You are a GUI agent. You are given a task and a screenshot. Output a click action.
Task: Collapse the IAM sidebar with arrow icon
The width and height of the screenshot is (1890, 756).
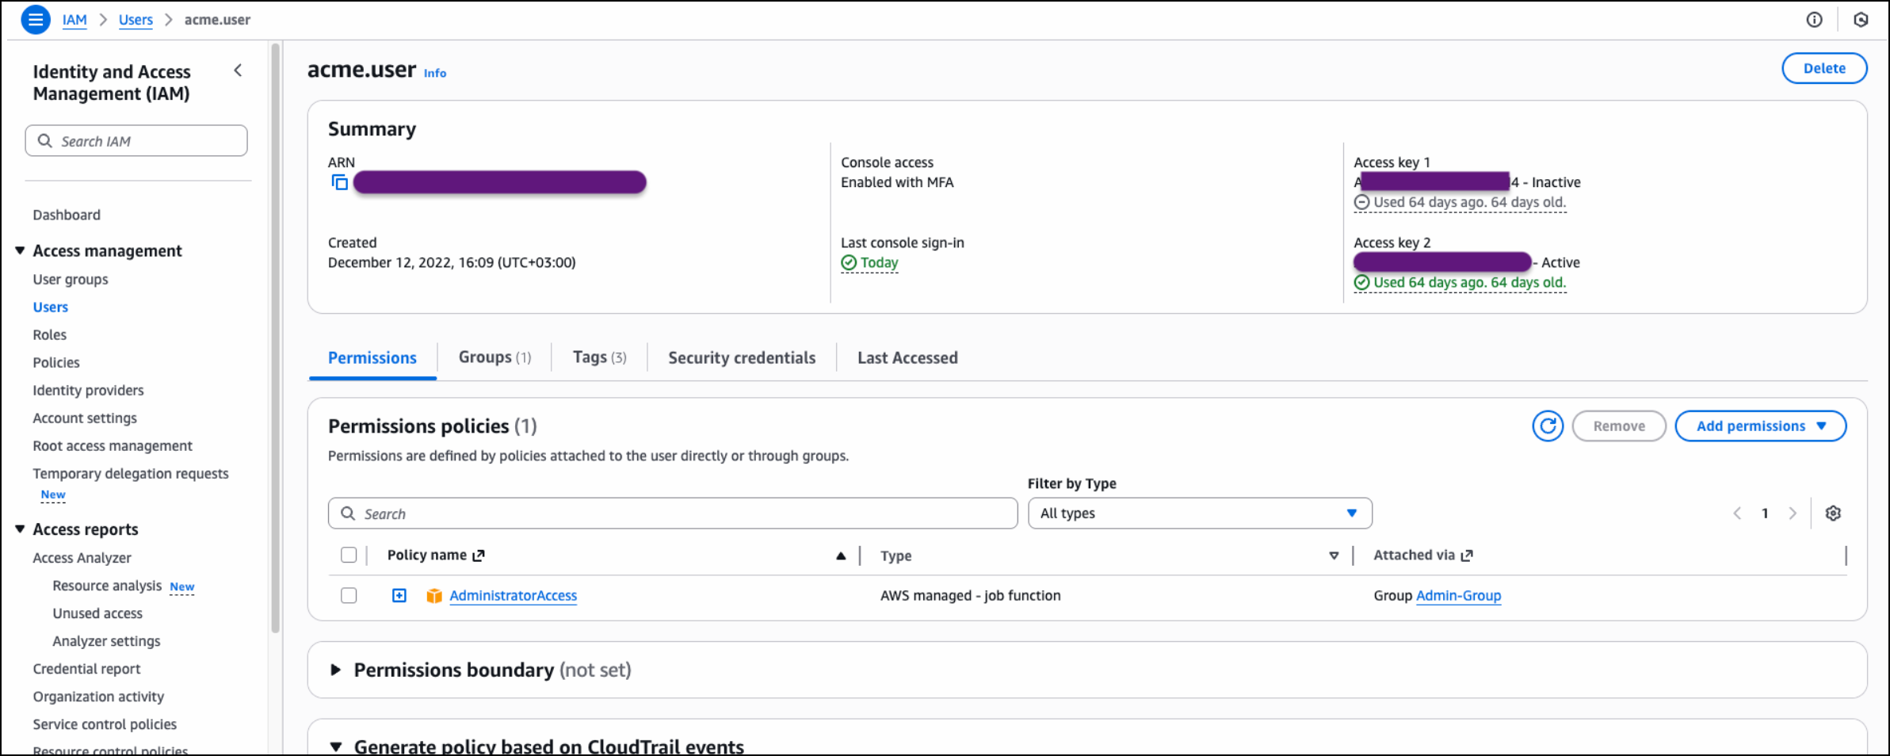238,71
